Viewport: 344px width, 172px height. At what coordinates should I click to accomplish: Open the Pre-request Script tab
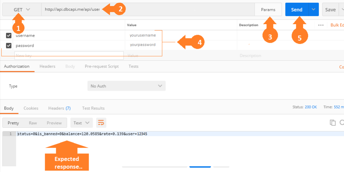click(101, 67)
